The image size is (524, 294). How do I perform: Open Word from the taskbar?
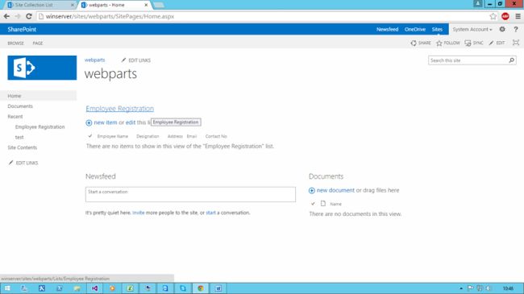pos(218,288)
